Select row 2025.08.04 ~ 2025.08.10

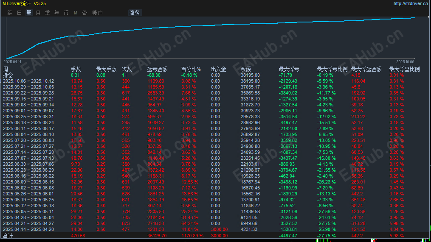point(28,134)
